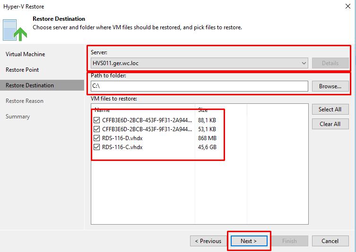The image size is (356, 252).
Task: Click the Select All button
Action: coord(330,109)
